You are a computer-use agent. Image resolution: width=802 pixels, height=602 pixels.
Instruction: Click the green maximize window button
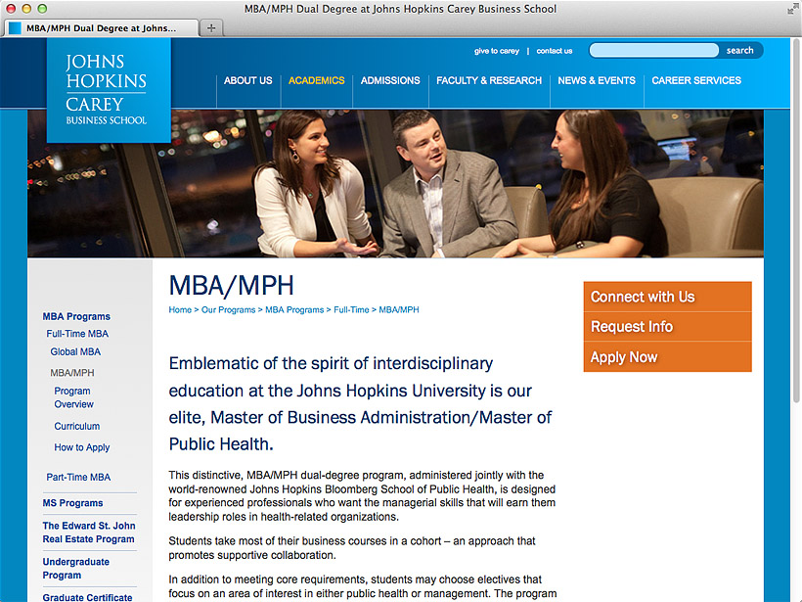tap(42, 9)
